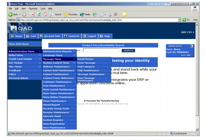Expand the Language Menu submenu
Viewport: 206px width, 137px height.
60,55
